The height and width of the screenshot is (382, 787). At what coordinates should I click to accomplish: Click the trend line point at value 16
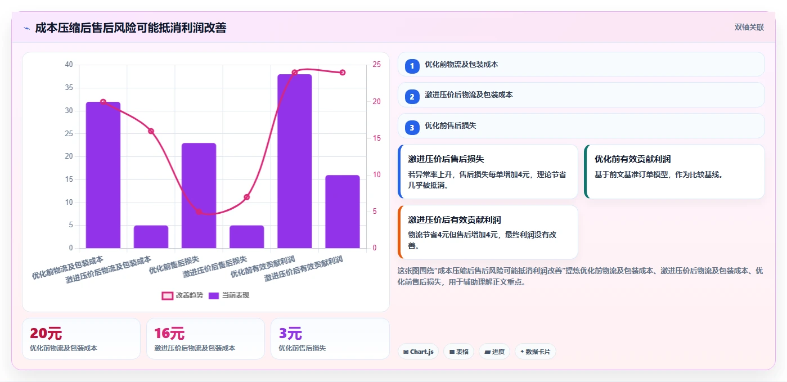[151, 131]
